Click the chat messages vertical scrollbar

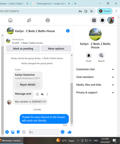72,103
